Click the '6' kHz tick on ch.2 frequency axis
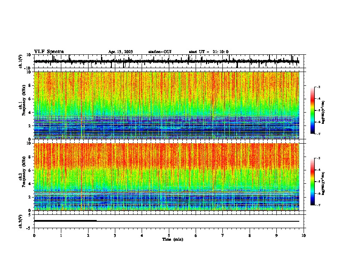 (x=30, y=170)
